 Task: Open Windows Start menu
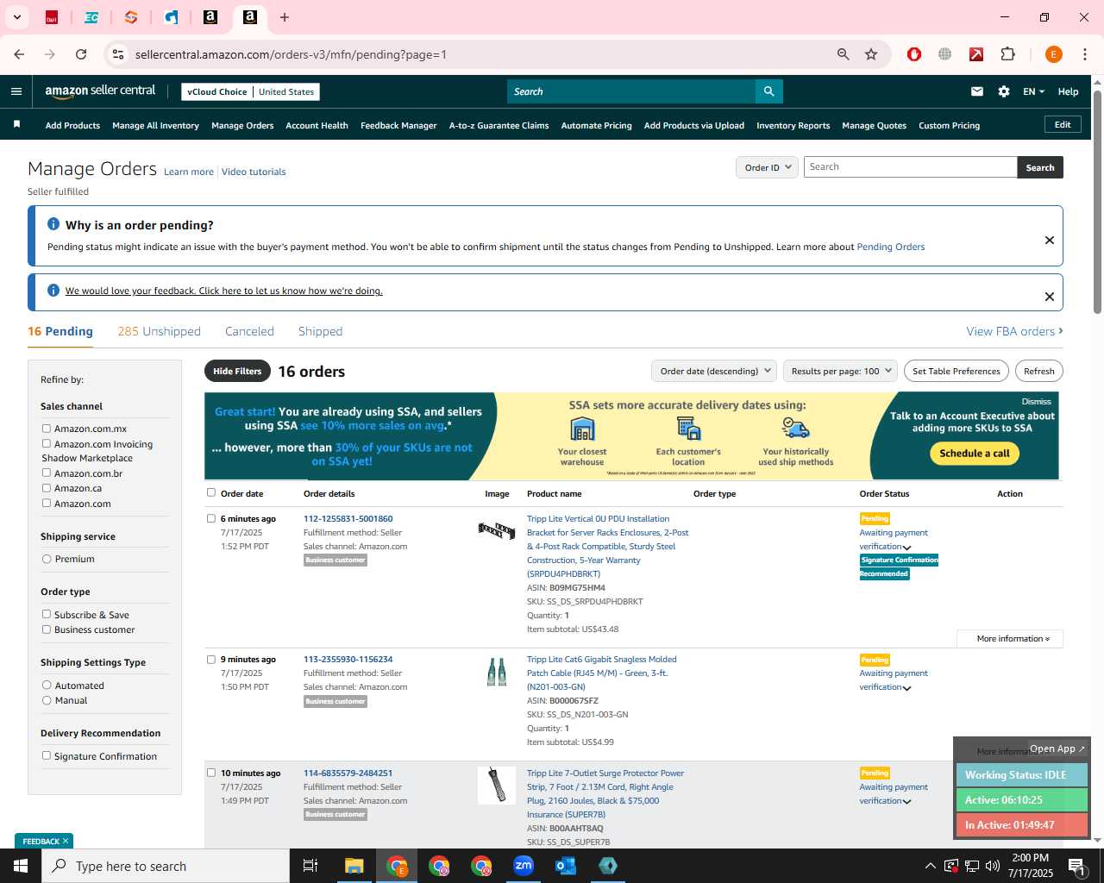click(x=21, y=866)
